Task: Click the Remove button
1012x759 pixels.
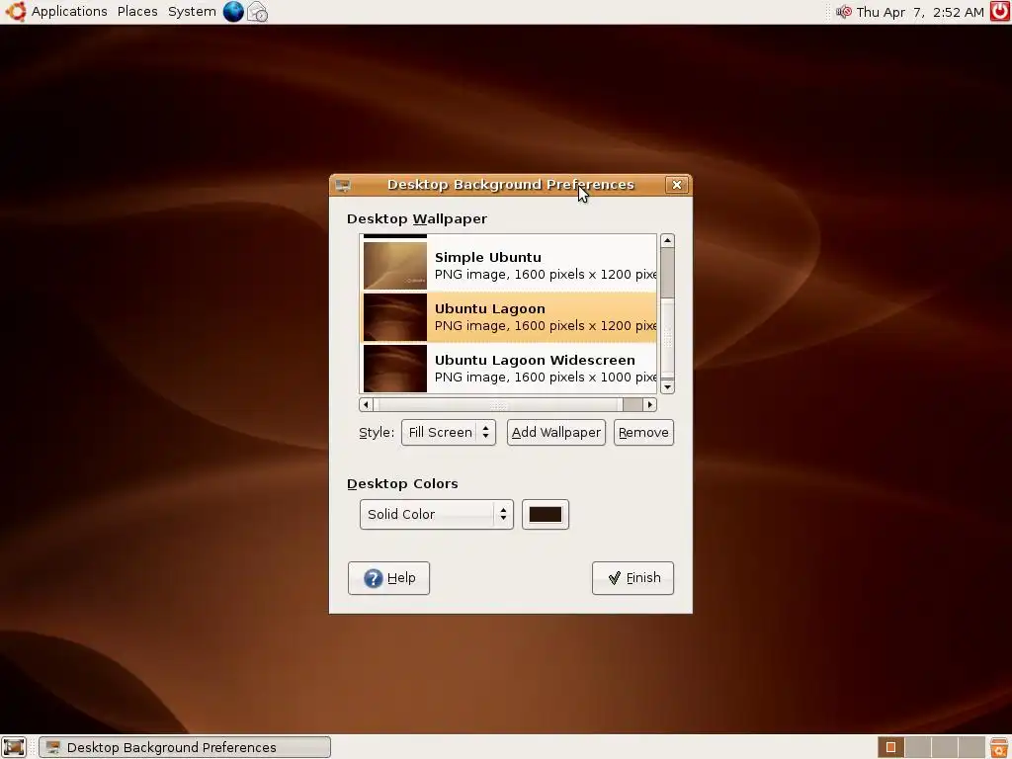Action: click(x=643, y=433)
